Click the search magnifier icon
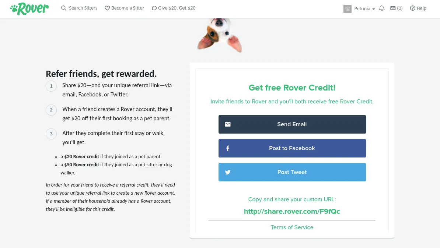This screenshot has height=248, width=440. [64, 8]
